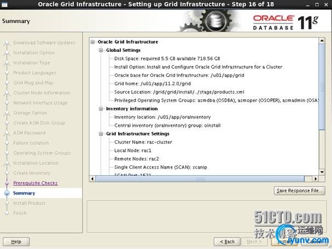This screenshot has width=332, height=249.
Task: Collapse the Global Settings node
Action: click(x=101, y=50)
